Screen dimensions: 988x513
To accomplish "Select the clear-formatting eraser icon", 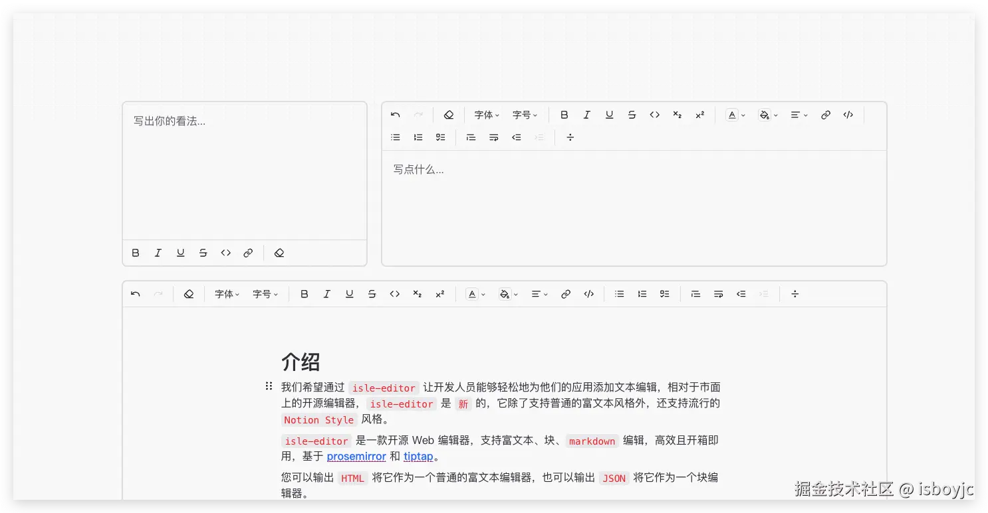I will (x=449, y=114).
